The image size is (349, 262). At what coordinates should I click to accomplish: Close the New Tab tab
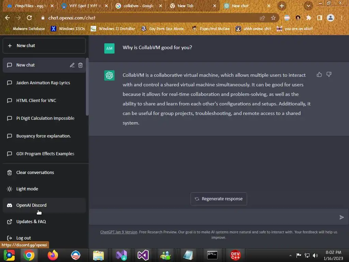pyautogui.click(x=215, y=6)
